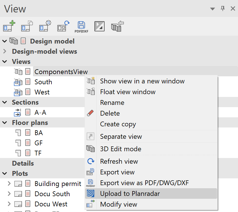
Task: Pin the View panel
Action: click(223, 9)
